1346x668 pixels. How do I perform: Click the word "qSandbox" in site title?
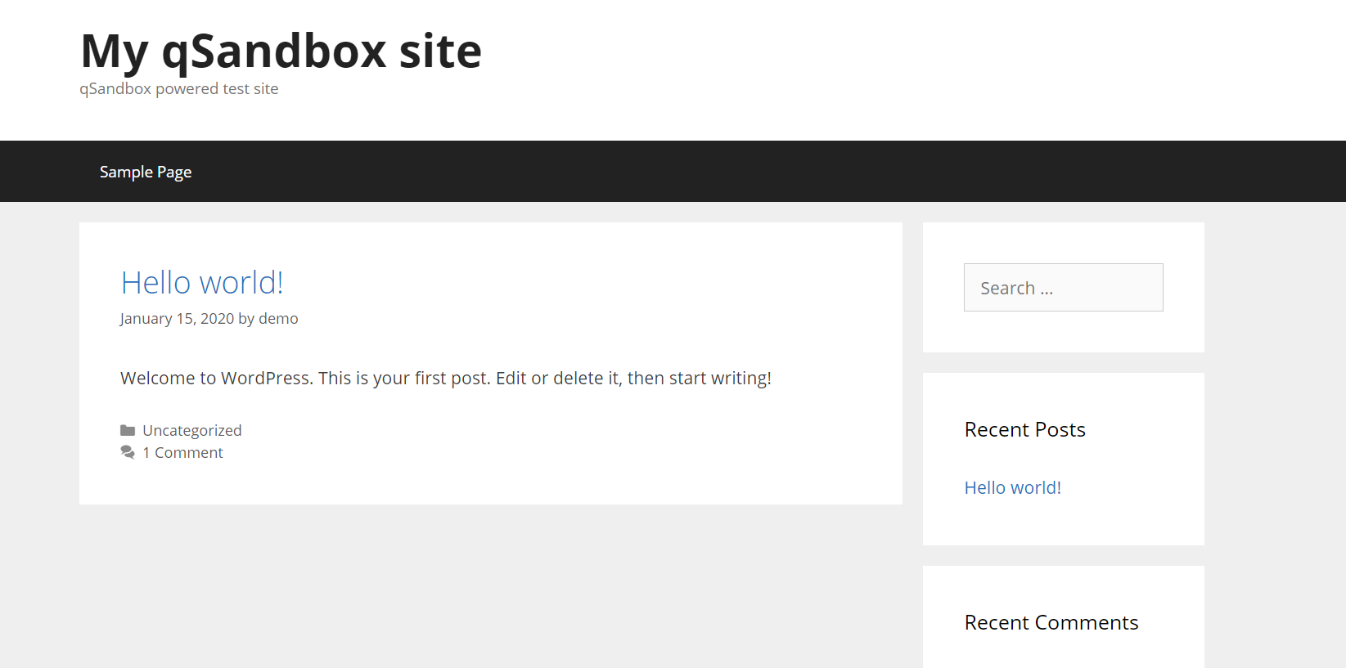click(273, 51)
